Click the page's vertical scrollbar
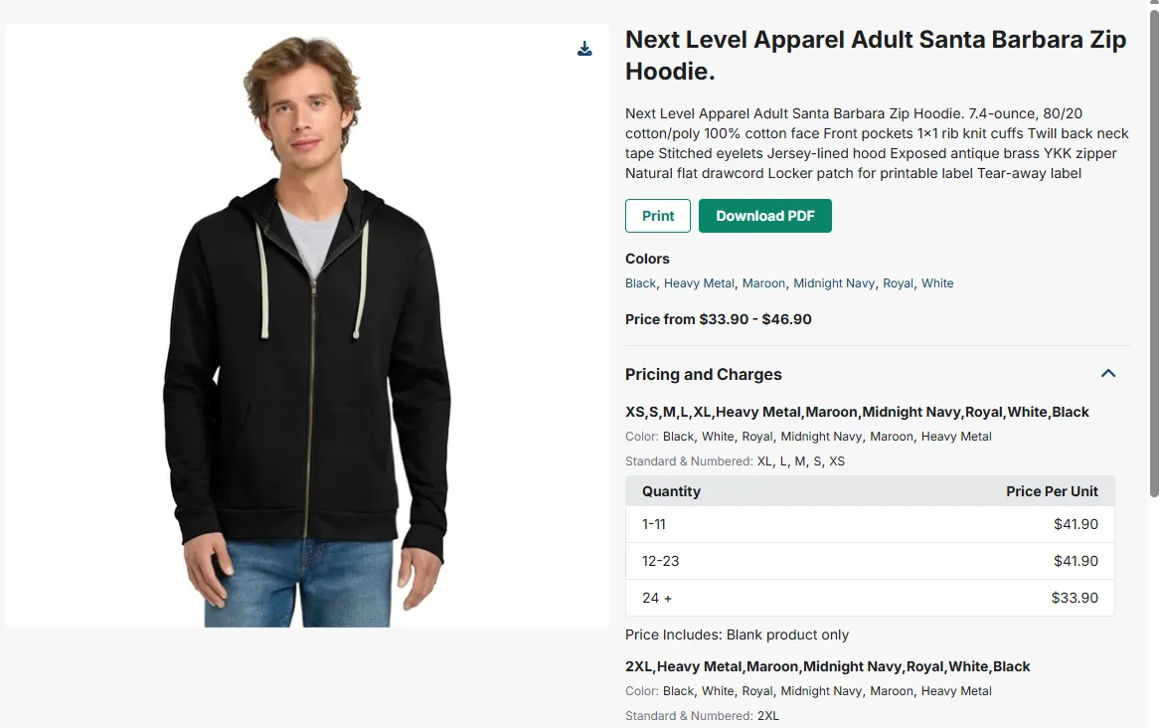This screenshot has width=1159, height=728. point(1153,249)
